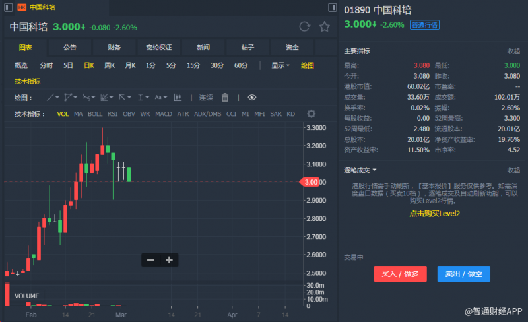
Task: Select the Fibonacci fan drawing tool
Action: (104, 98)
